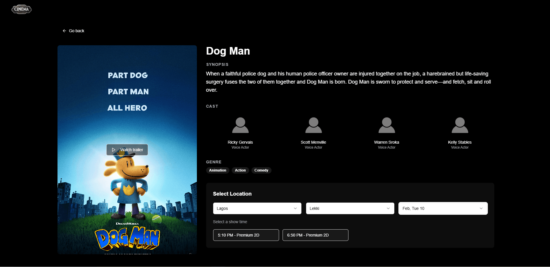This screenshot has width=550, height=267.
Task: Click the Animation genre tag
Action: point(218,170)
